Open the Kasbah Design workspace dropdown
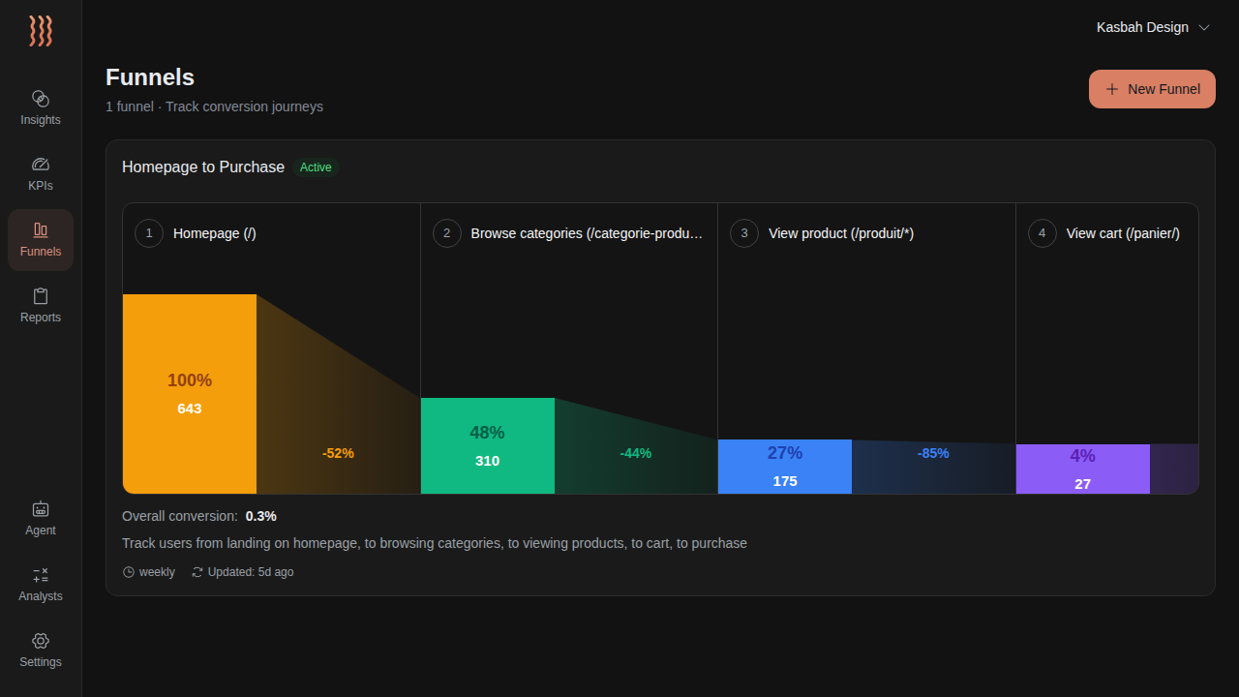The height and width of the screenshot is (697, 1239). pyautogui.click(x=1153, y=27)
